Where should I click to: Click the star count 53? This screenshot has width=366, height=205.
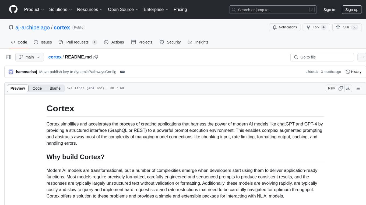pyautogui.click(x=354, y=27)
